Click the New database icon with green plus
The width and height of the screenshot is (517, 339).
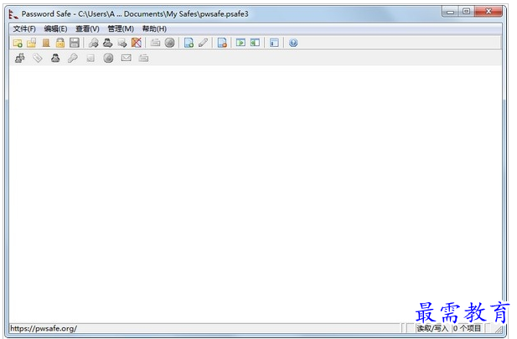tap(18, 43)
